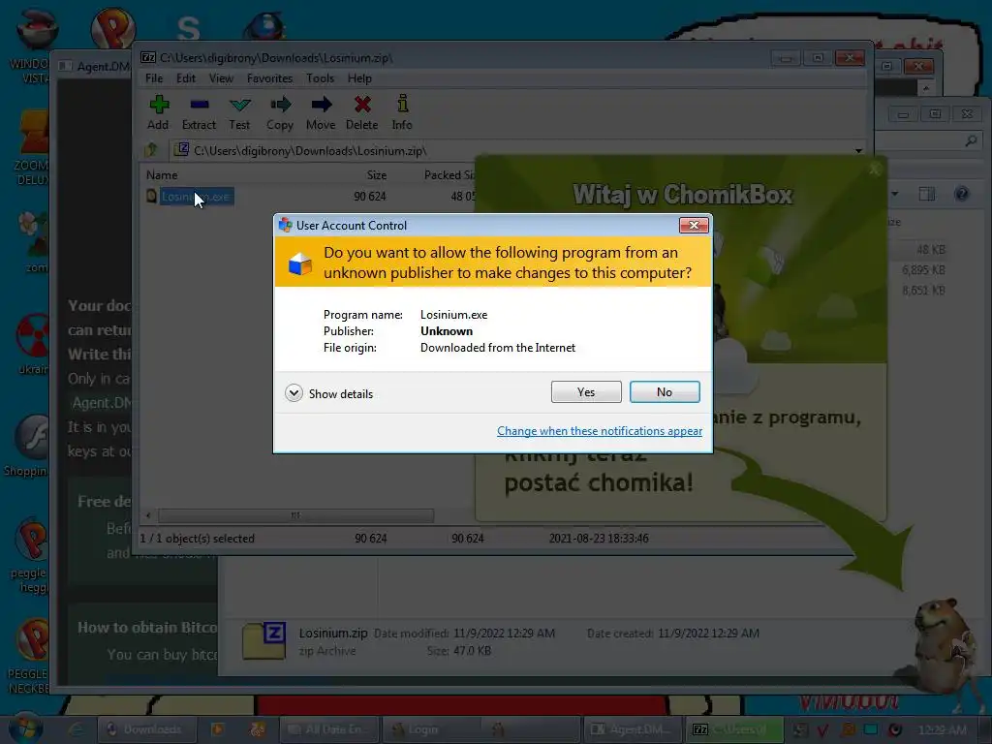Click the Windows Start orb

(x=25, y=728)
